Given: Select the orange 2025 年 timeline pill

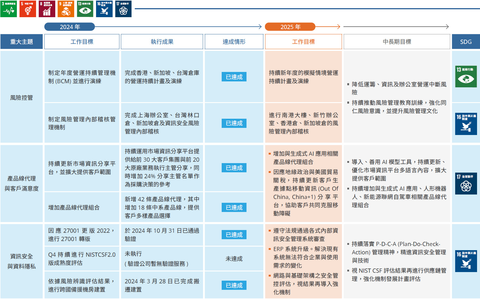Looking at the screenshot, I should [290, 27].
